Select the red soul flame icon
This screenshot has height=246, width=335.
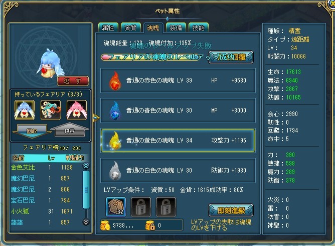115,80
